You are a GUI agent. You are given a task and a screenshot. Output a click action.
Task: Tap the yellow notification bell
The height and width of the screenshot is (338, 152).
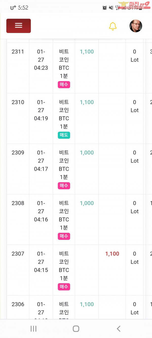coord(113,26)
